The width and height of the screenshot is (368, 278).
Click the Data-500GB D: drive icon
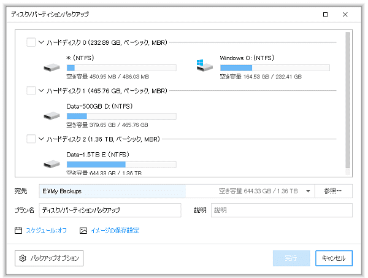click(x=51, y=116)
